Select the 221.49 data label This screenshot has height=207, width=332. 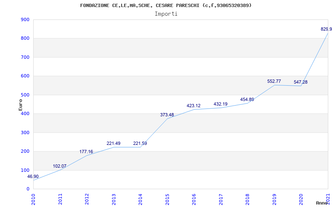(x=113, y=143)
